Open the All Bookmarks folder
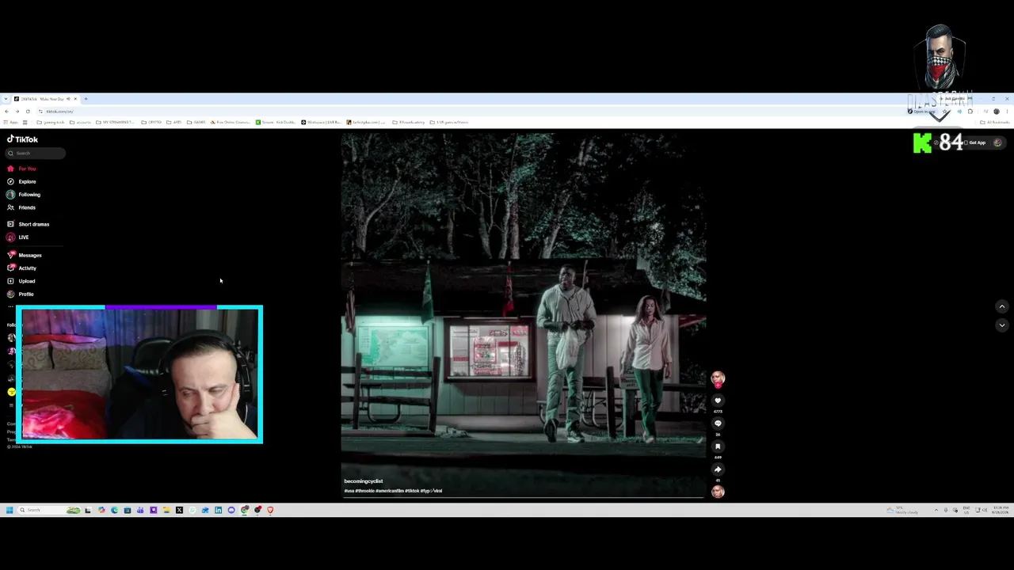The width and height of the screenshot is (1014, 570). click(995, 122)
